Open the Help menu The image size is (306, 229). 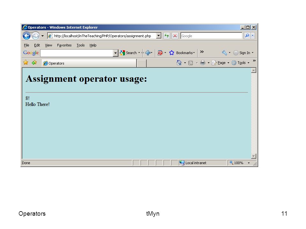click(x=93, y=45)
